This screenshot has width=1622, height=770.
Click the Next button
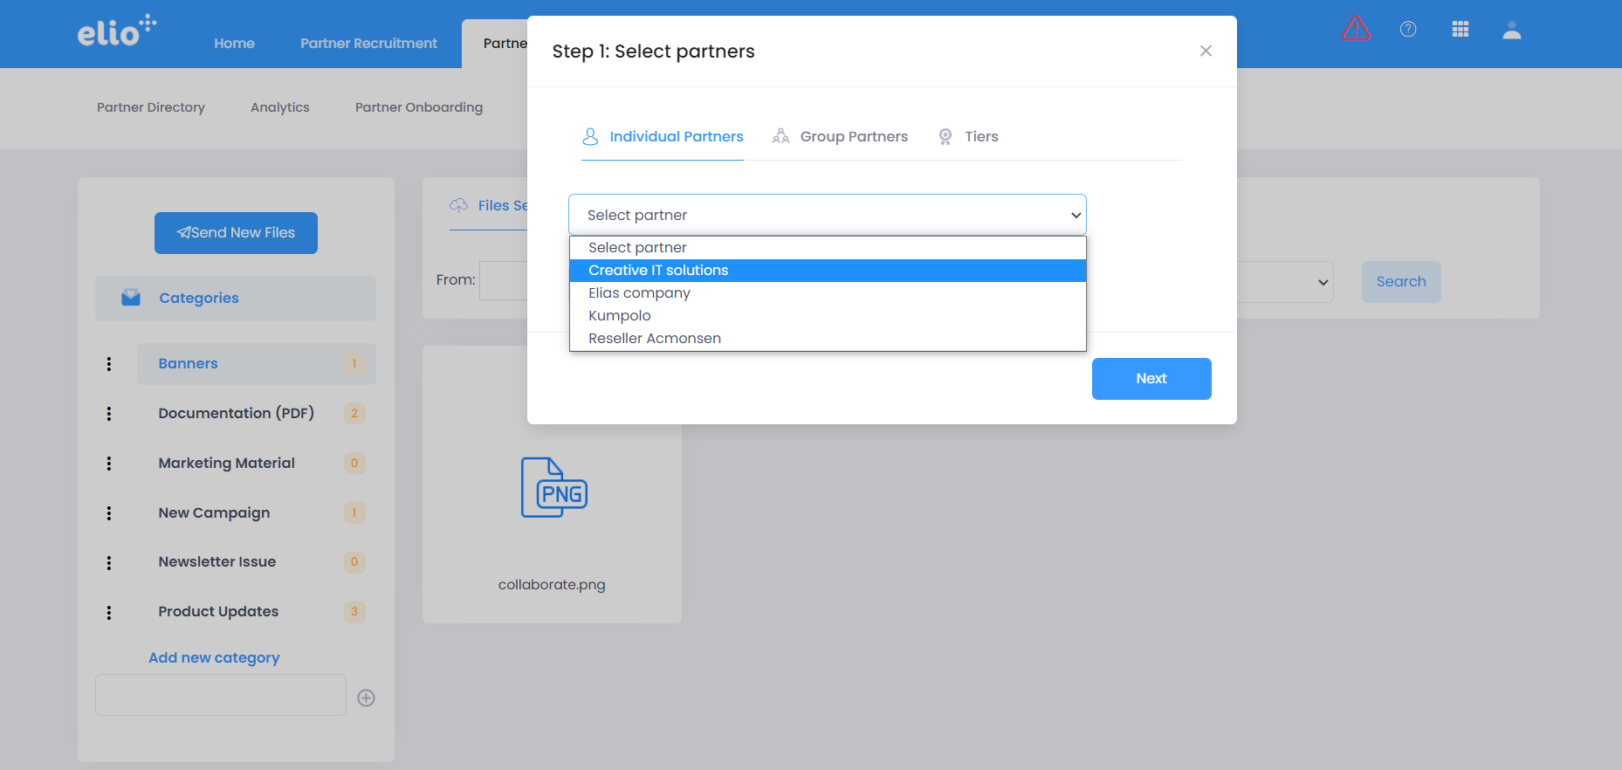[1151, 379]
